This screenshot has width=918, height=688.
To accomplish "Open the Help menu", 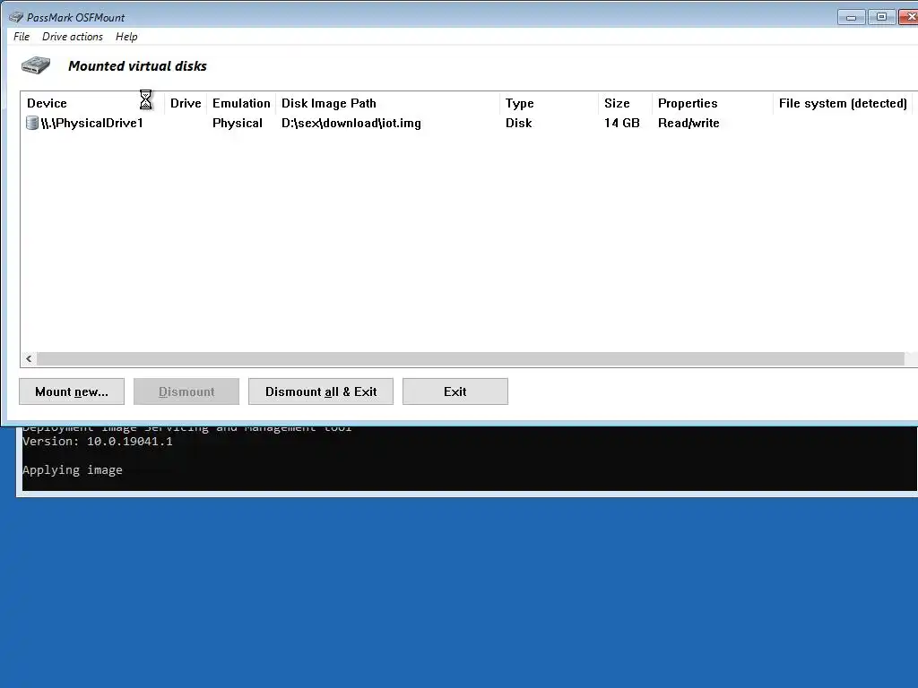I will (x=126, y=36).
